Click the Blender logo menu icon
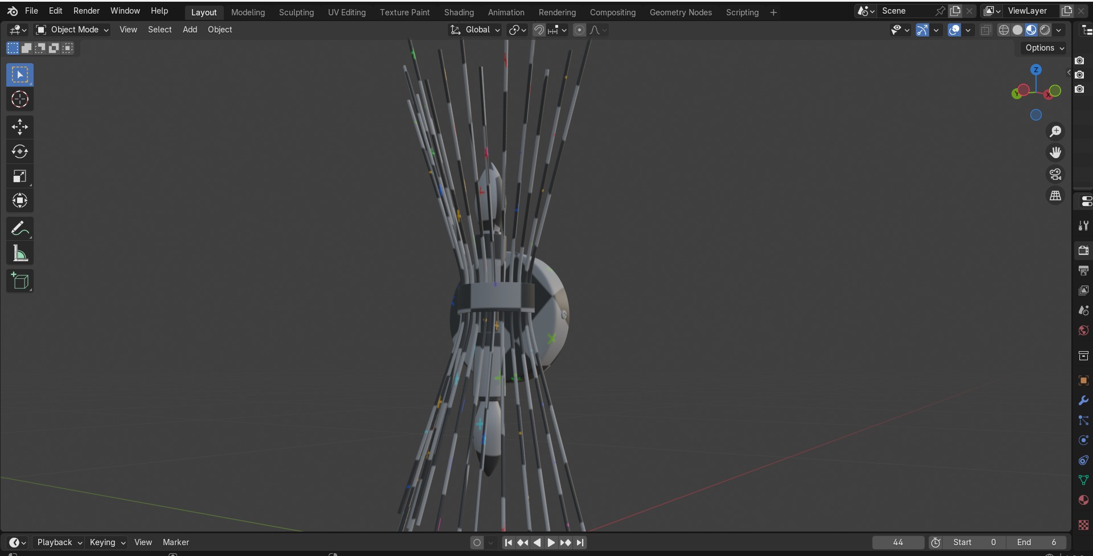Screen dimensions: 1093x556 13,11
